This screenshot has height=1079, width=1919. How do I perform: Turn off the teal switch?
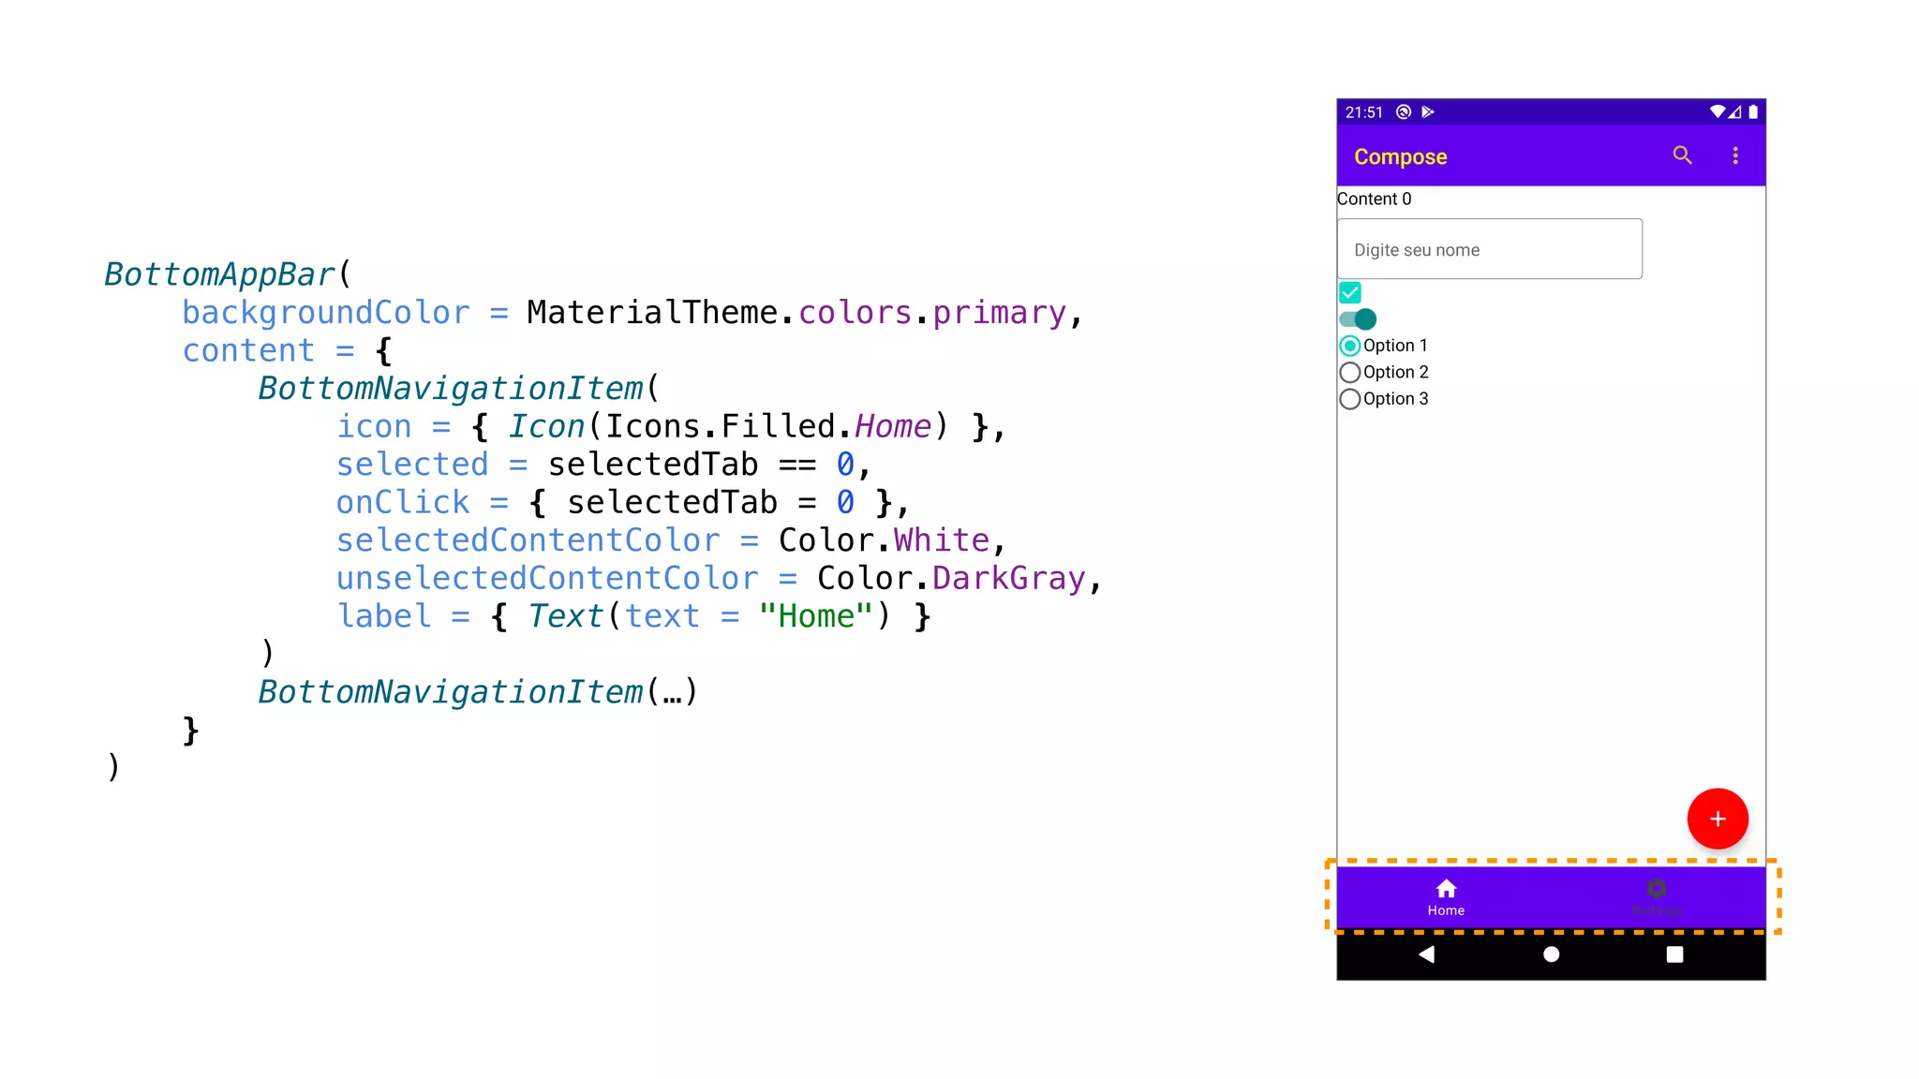click(x=1358, y=319)
